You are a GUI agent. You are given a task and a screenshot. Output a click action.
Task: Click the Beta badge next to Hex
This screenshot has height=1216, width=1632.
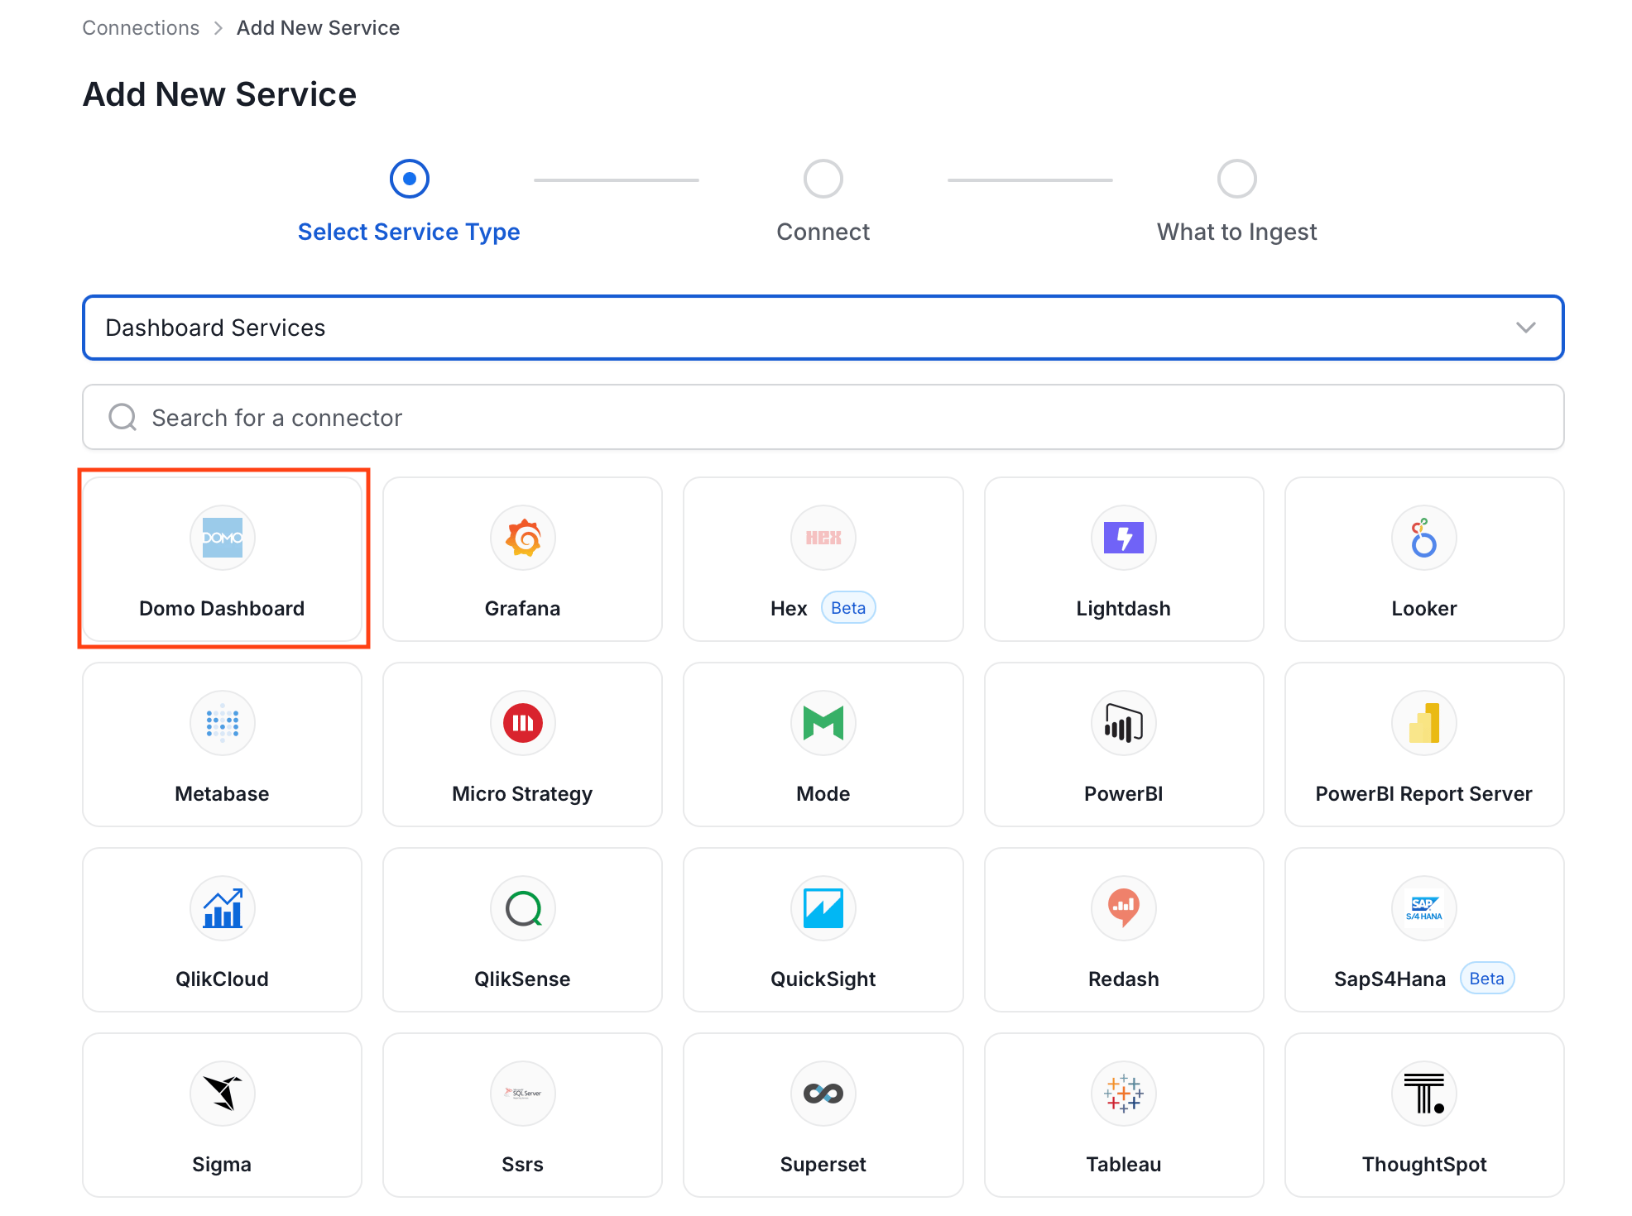pos(848,608)
